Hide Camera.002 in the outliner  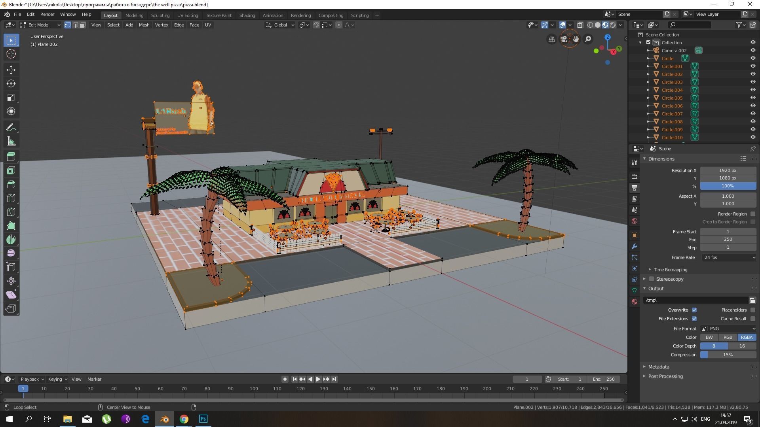[753, 51]
